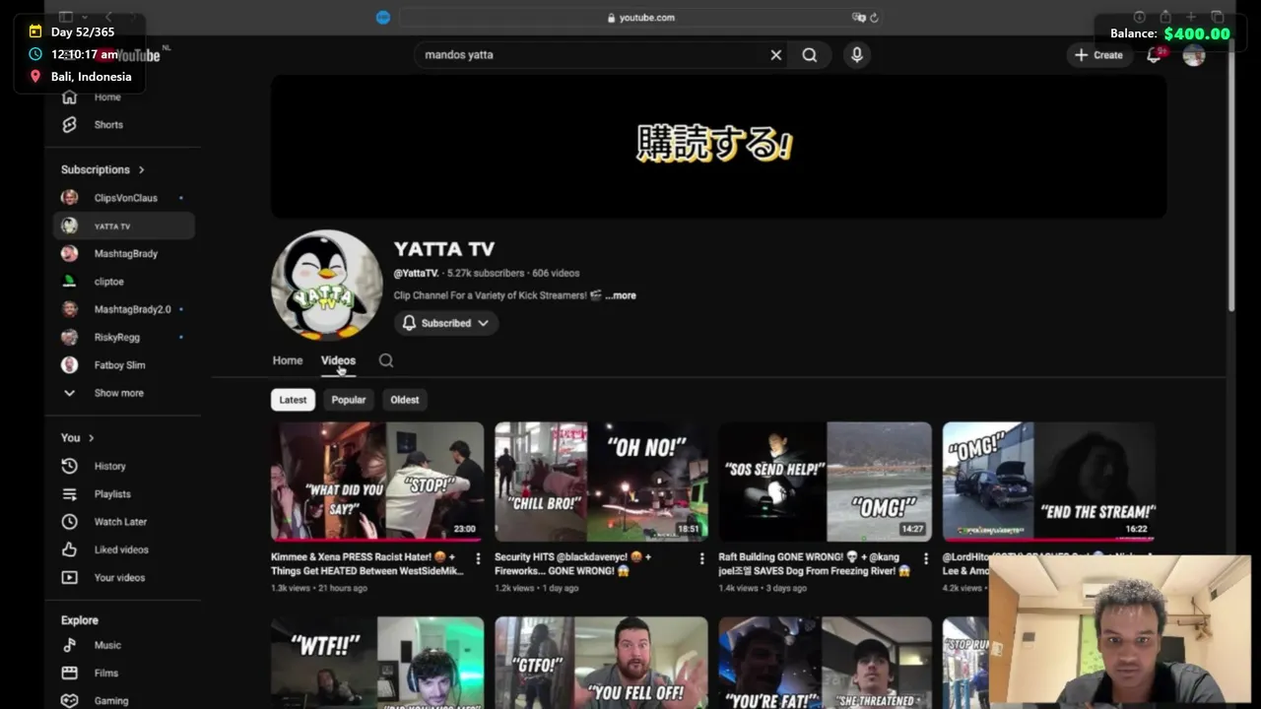Click the page vertical scrollbar
This screenshot has width=1261, height=709.
pos(1230,177)
